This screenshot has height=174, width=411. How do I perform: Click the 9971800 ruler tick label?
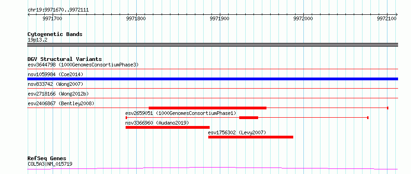pos(136,19)
